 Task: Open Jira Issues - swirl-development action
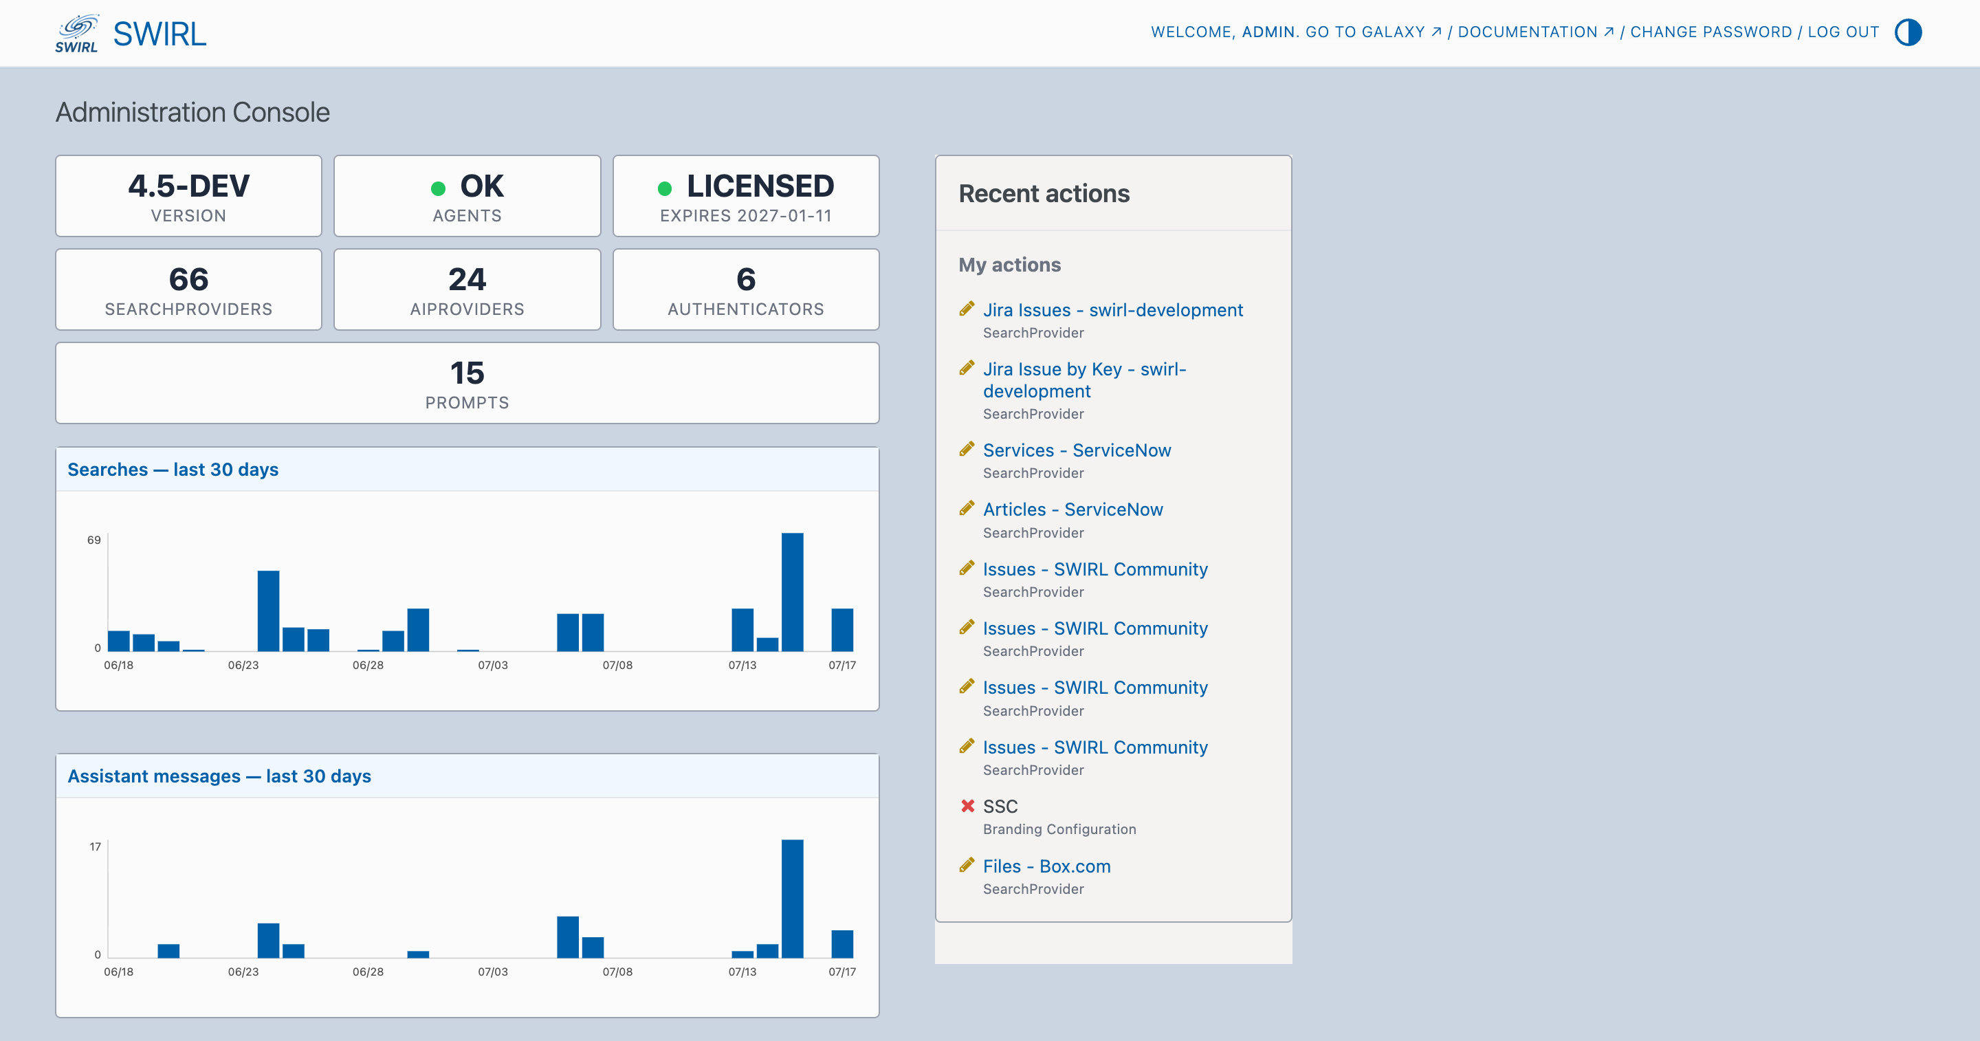tap(1112, 310)
